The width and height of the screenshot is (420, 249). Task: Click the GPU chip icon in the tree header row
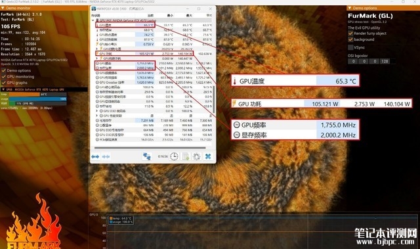[97, 20]
